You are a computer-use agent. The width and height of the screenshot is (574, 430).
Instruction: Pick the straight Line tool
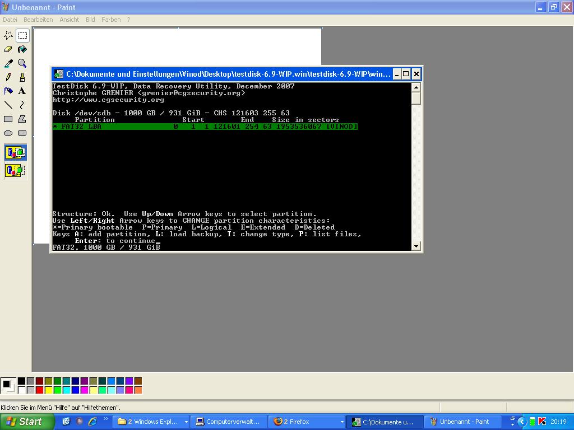tap(8, 105)
